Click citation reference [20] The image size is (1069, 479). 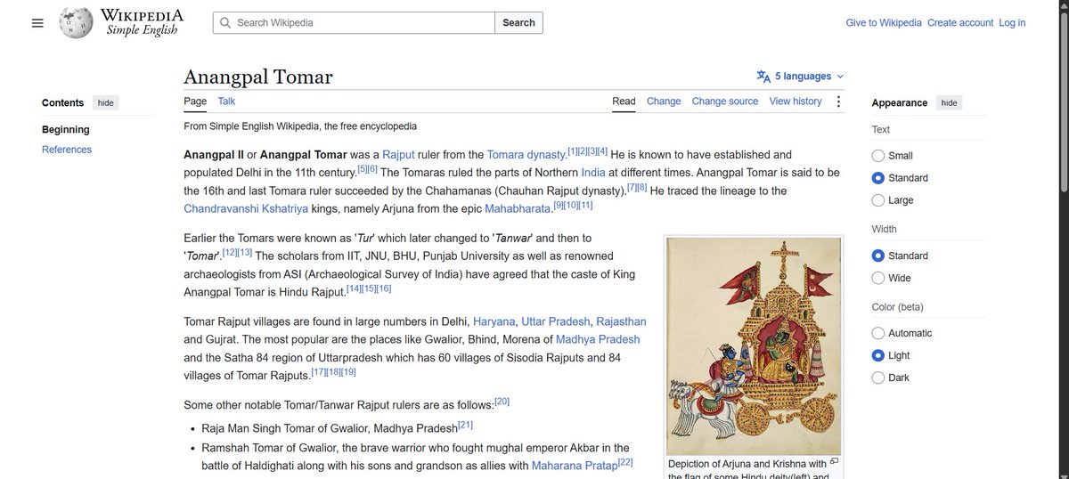pos(502,402)
